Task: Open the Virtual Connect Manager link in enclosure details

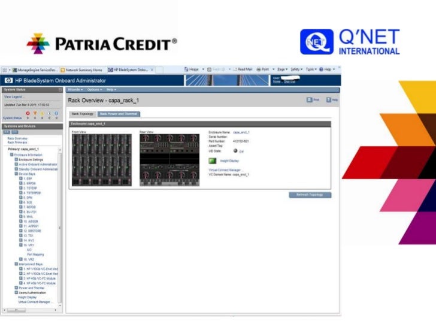Action: click(225, 170)
